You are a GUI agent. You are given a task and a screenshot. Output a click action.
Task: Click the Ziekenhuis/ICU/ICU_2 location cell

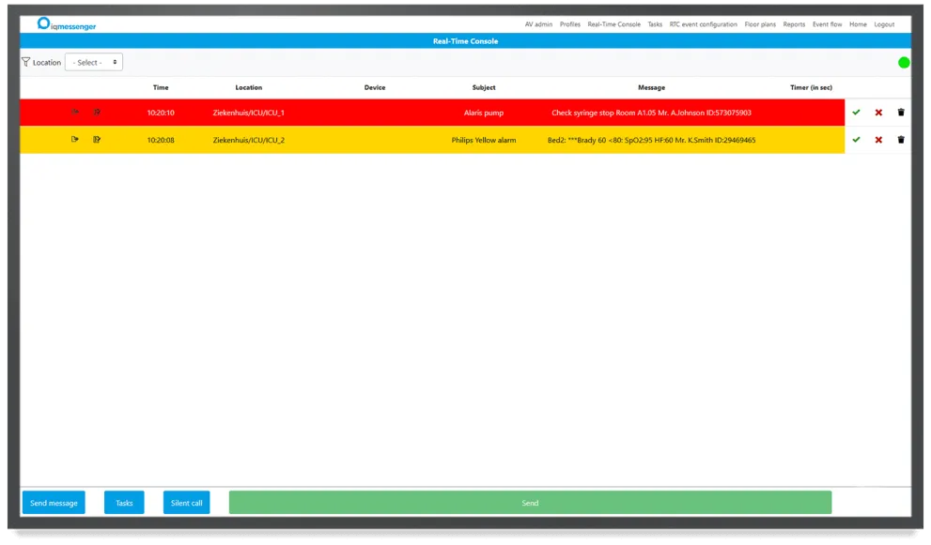click(x=249, y=141)
